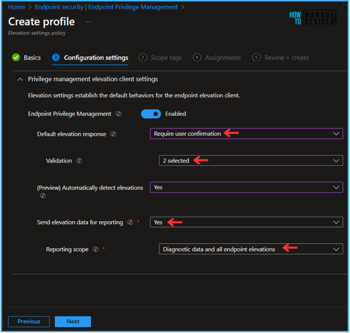Viewport: 350px width, 333px height.
Task: Open Default elevation response dropdown
Action: coord(247,134)
